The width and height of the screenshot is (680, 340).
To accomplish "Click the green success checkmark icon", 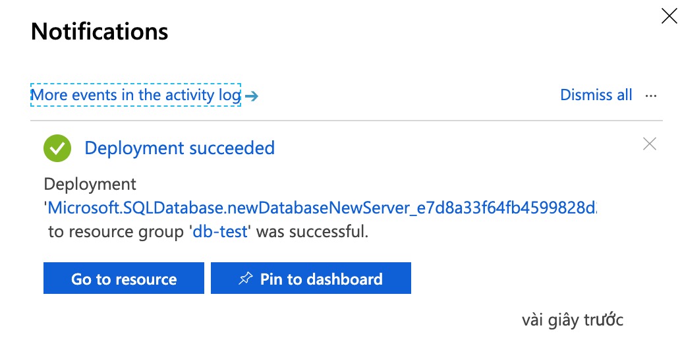I will click(57, 148).
